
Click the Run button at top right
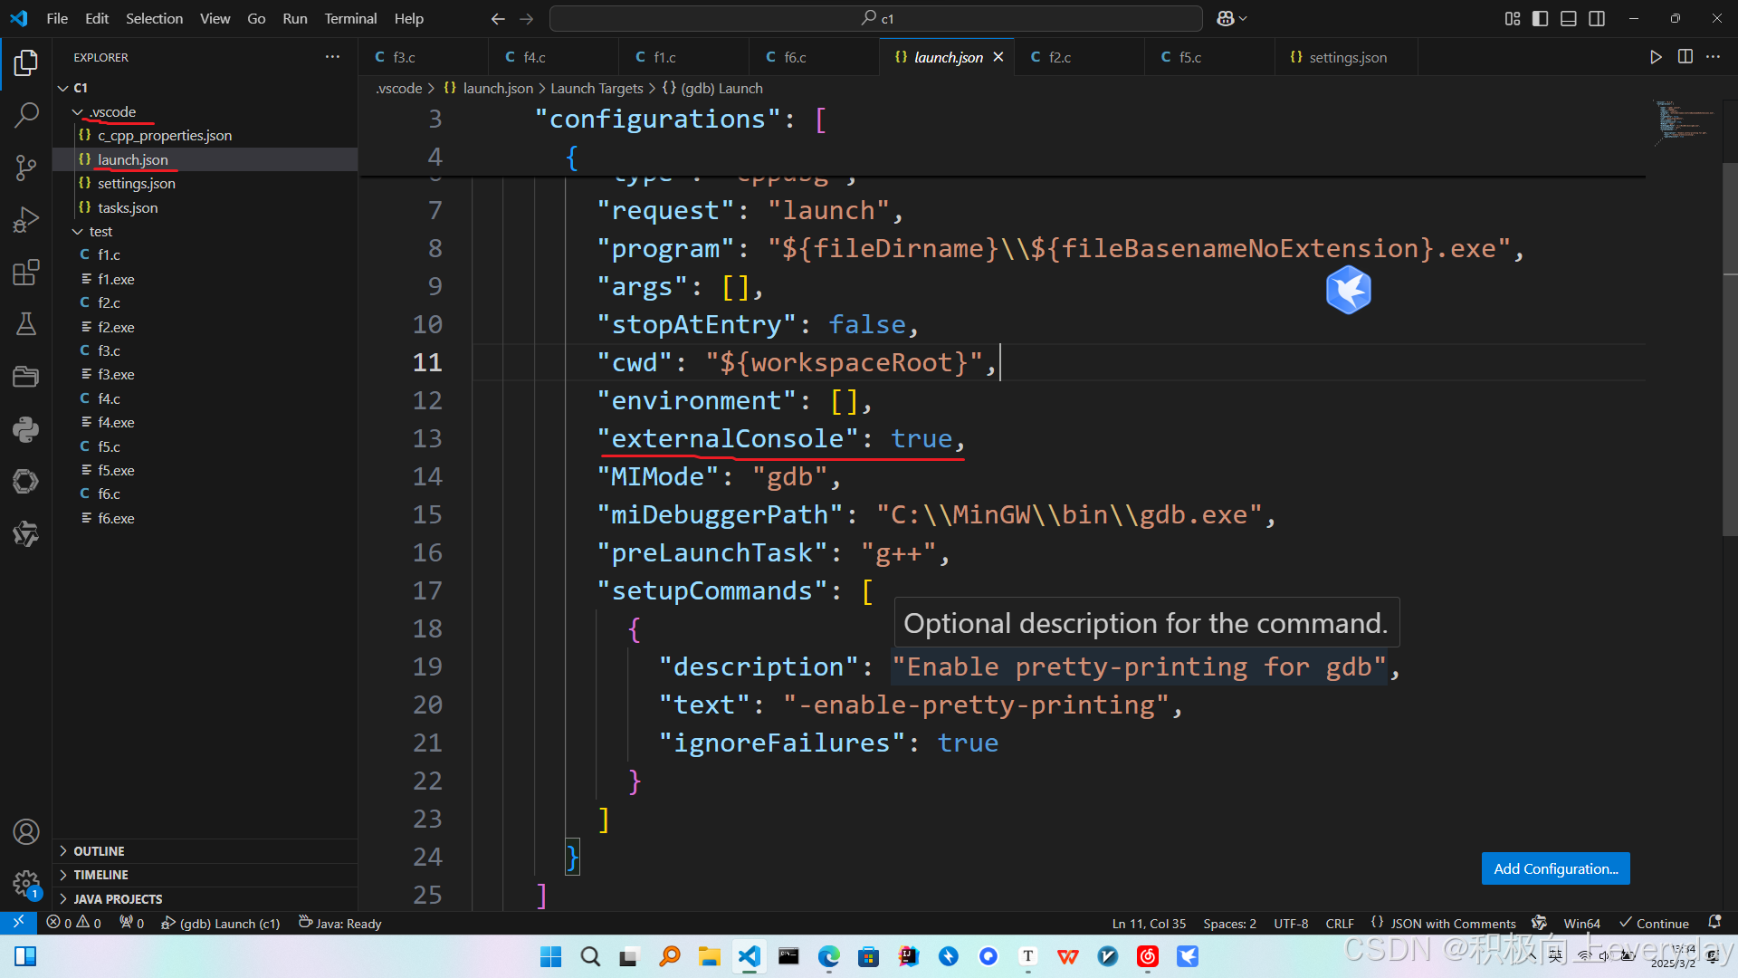point(1656,56)
